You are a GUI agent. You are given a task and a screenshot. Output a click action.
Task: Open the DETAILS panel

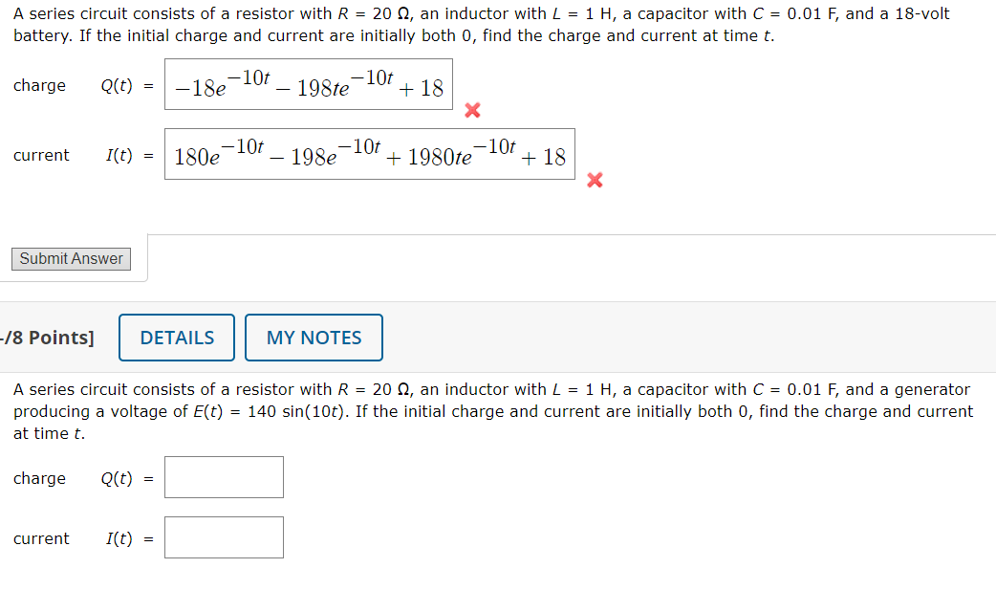[x=176, y=337]
